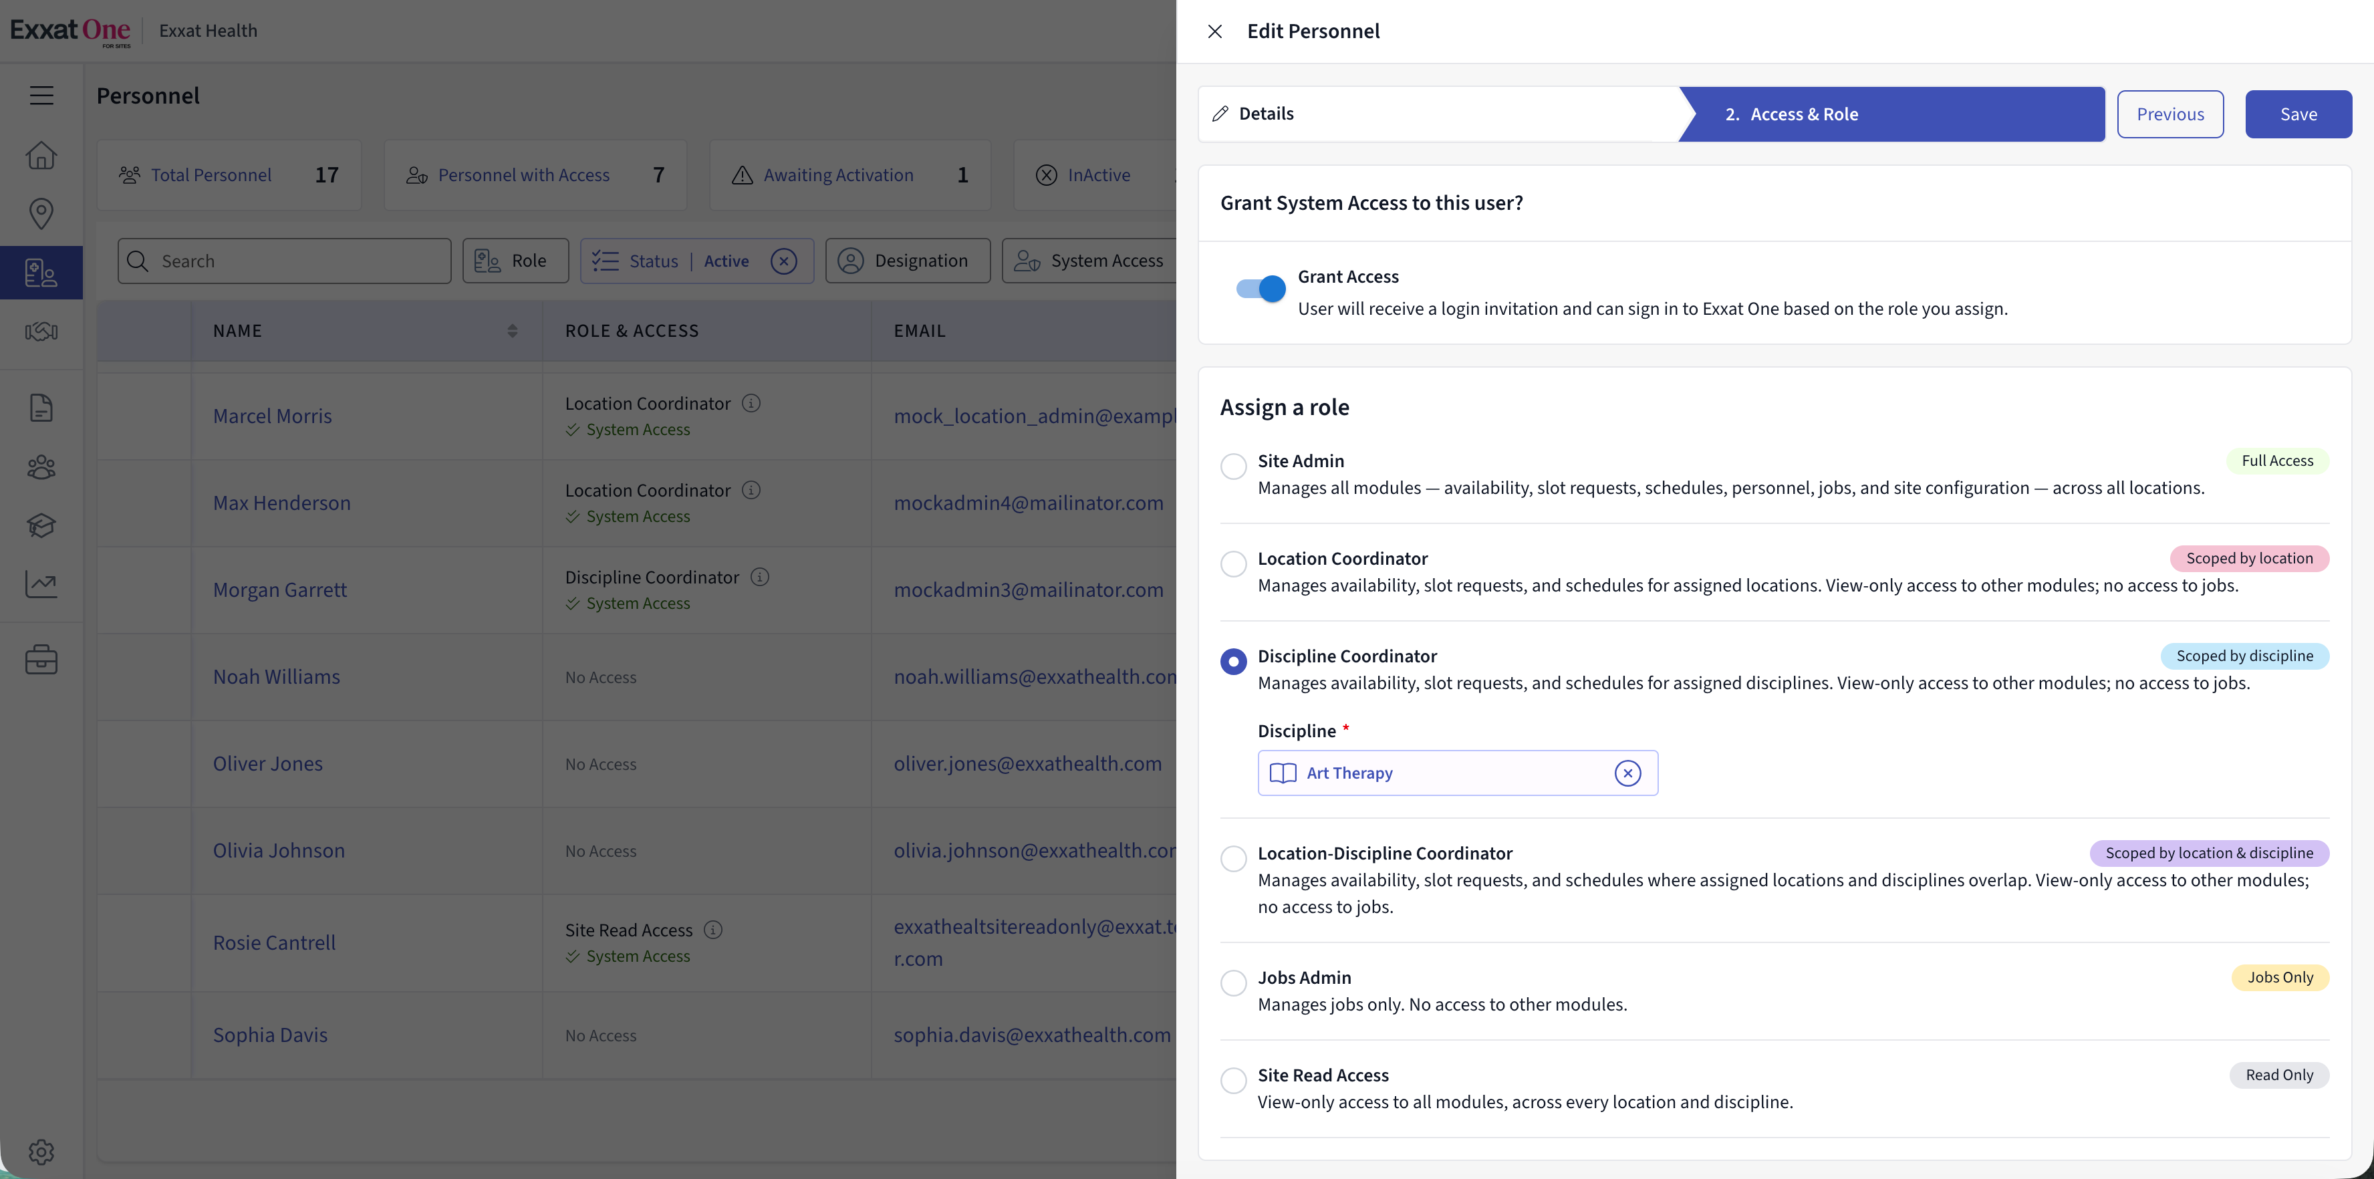Close the Edit Personnel panel
The width and height of the screenshot is (2374, 1179).
coord(1214,31)
